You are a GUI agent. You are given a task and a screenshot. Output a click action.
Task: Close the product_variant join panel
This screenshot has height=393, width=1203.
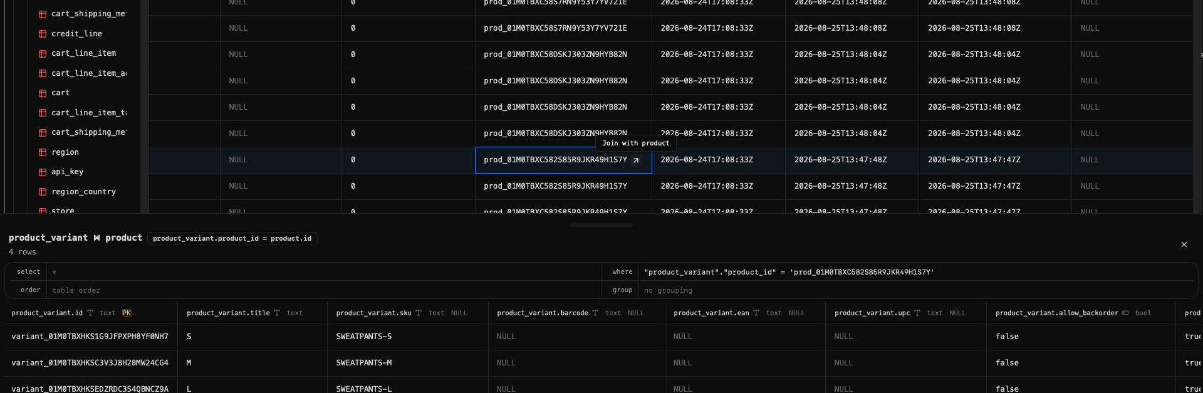pos(1184,244)
